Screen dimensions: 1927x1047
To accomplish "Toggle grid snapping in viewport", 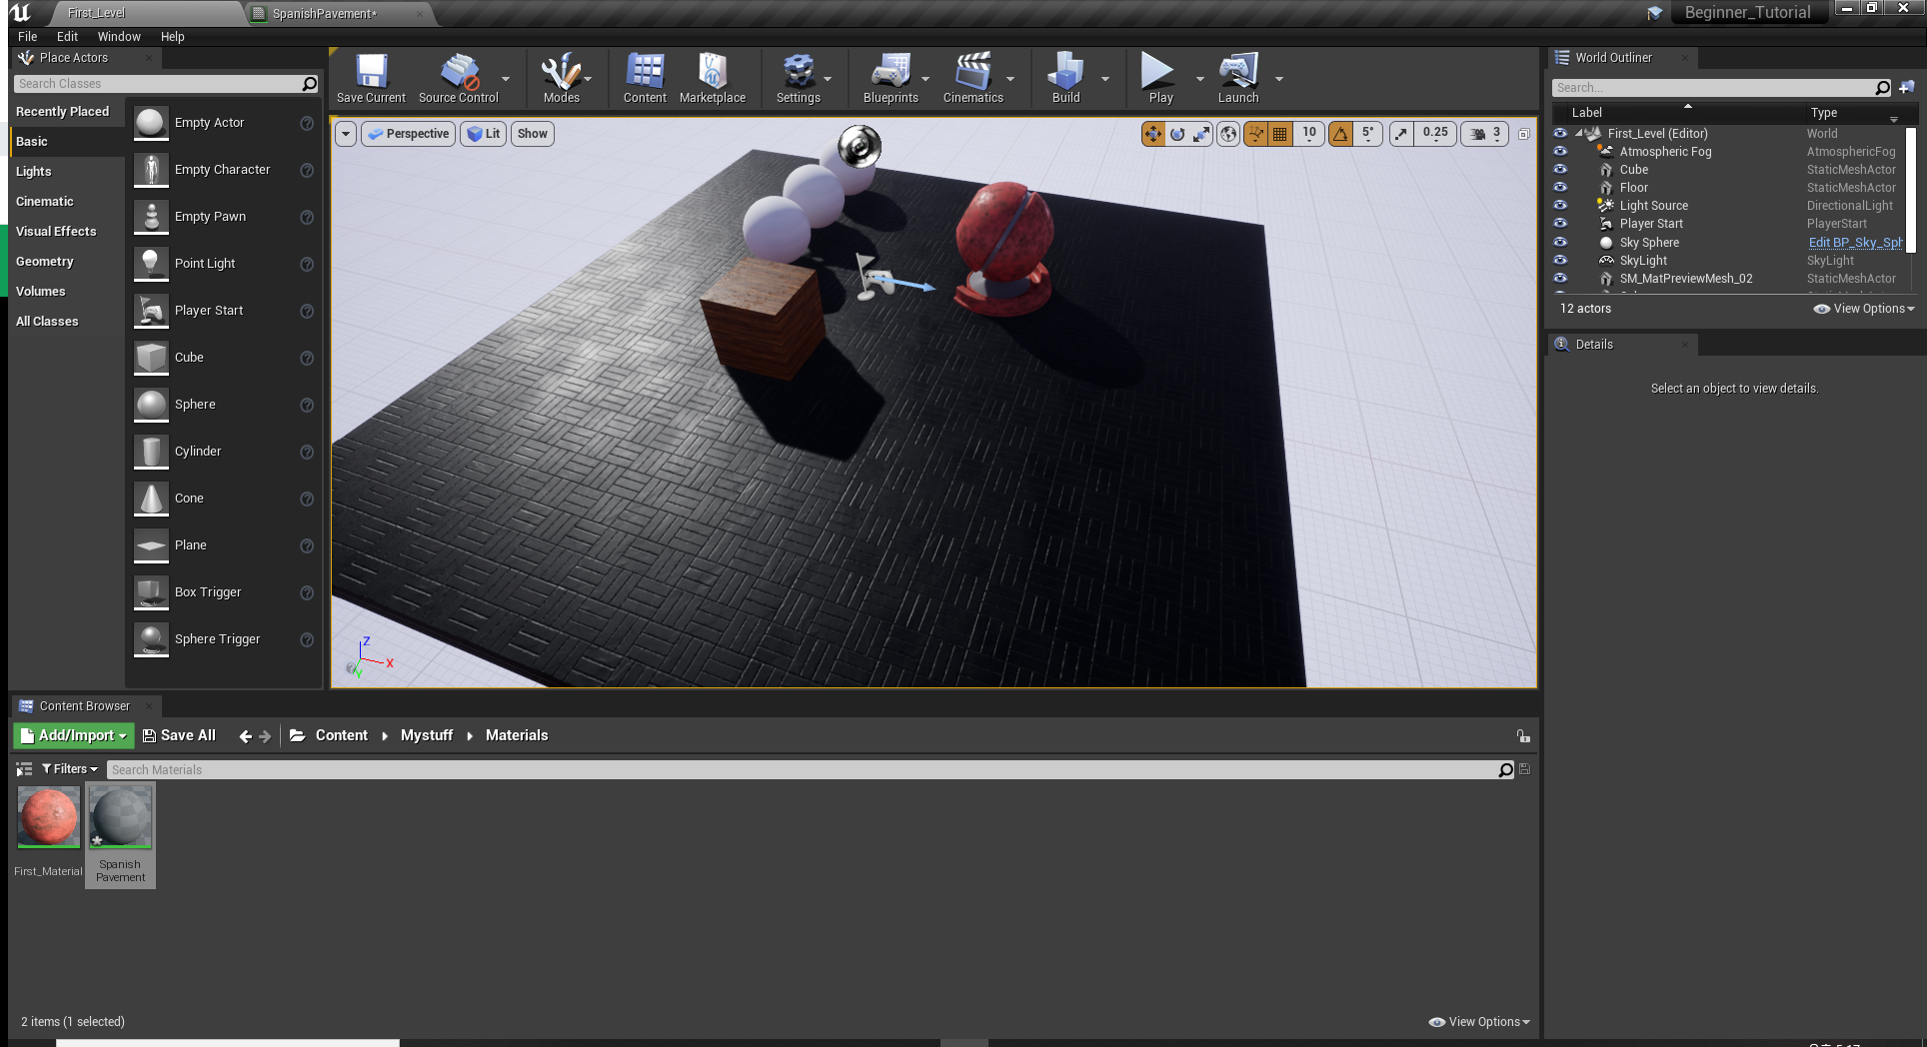I will (1279, 134).
